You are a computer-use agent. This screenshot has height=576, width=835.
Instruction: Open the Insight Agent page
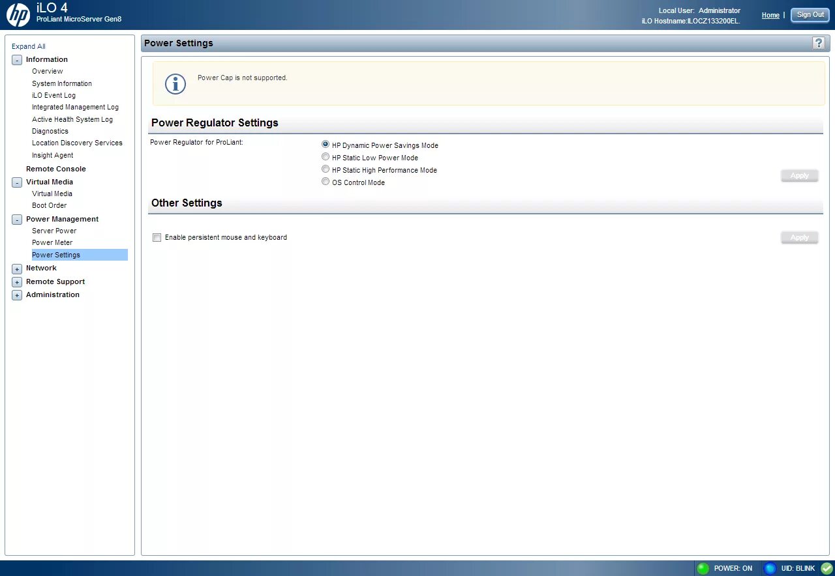point(52,155)
